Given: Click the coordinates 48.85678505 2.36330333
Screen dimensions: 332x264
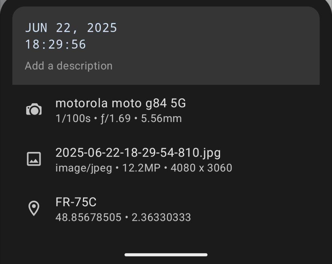Looking at the screenshot, I should [x=123, y=217].
